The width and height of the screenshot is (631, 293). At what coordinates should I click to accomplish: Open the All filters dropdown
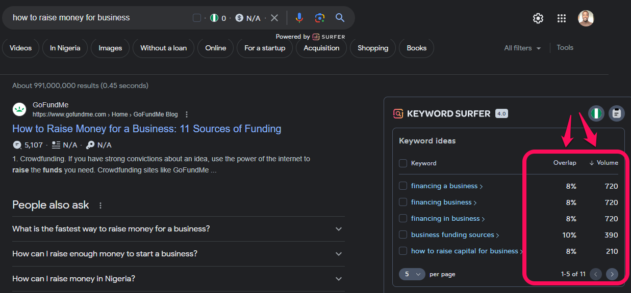coord(522,48)
